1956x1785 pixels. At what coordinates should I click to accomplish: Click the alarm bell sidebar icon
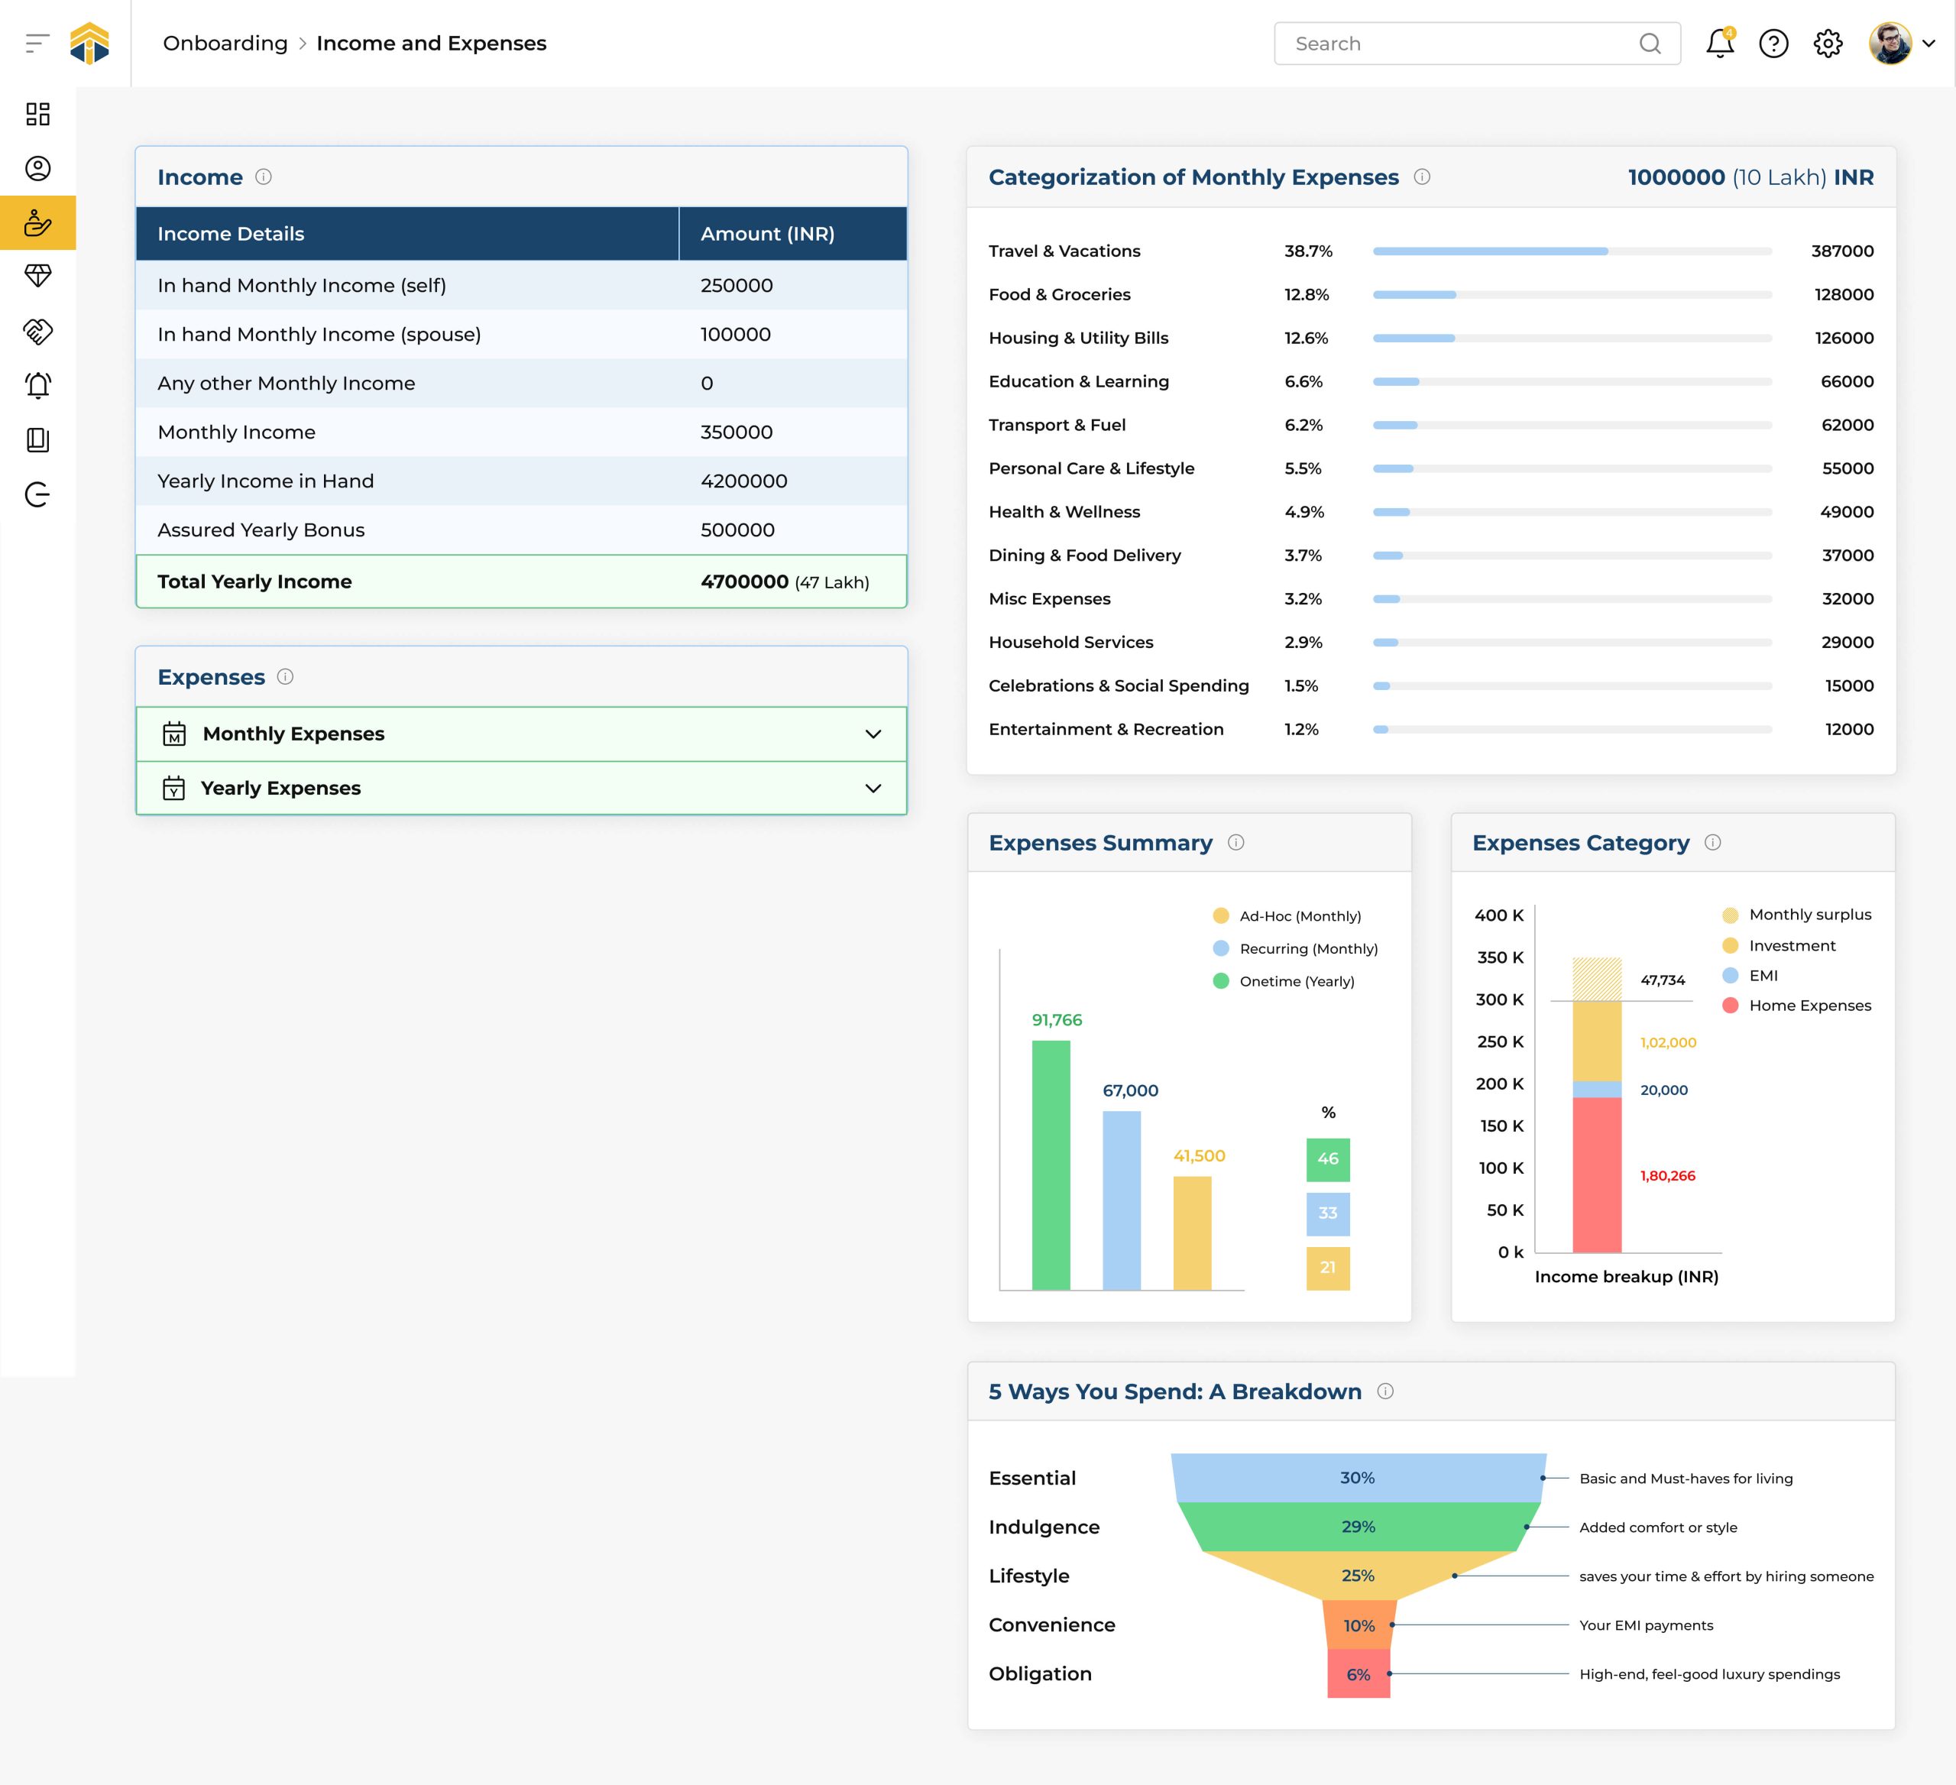coord(38,386)
